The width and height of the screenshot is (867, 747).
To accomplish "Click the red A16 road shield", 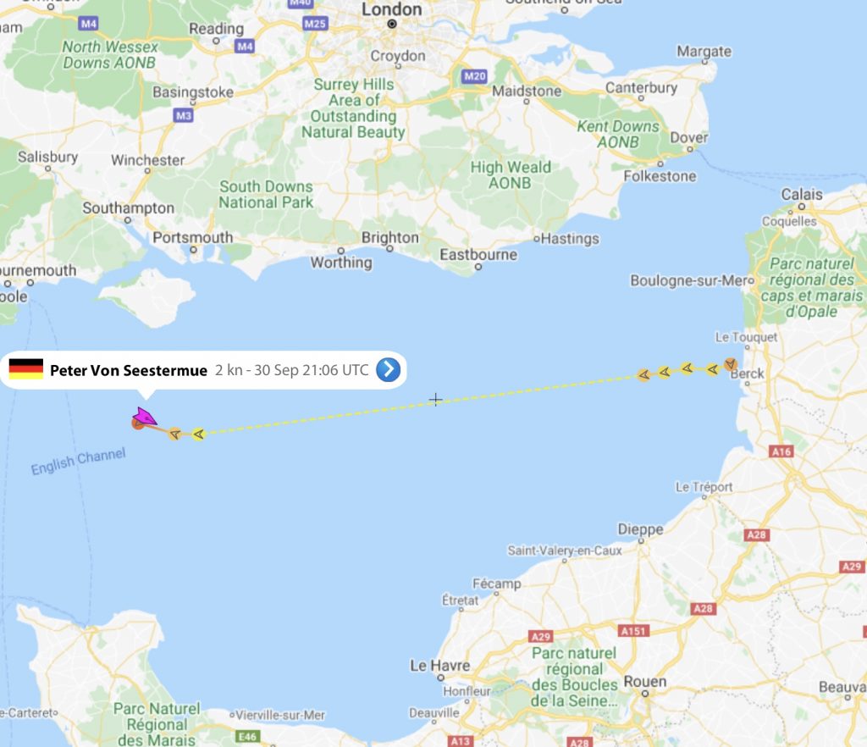I will [781, 451].
